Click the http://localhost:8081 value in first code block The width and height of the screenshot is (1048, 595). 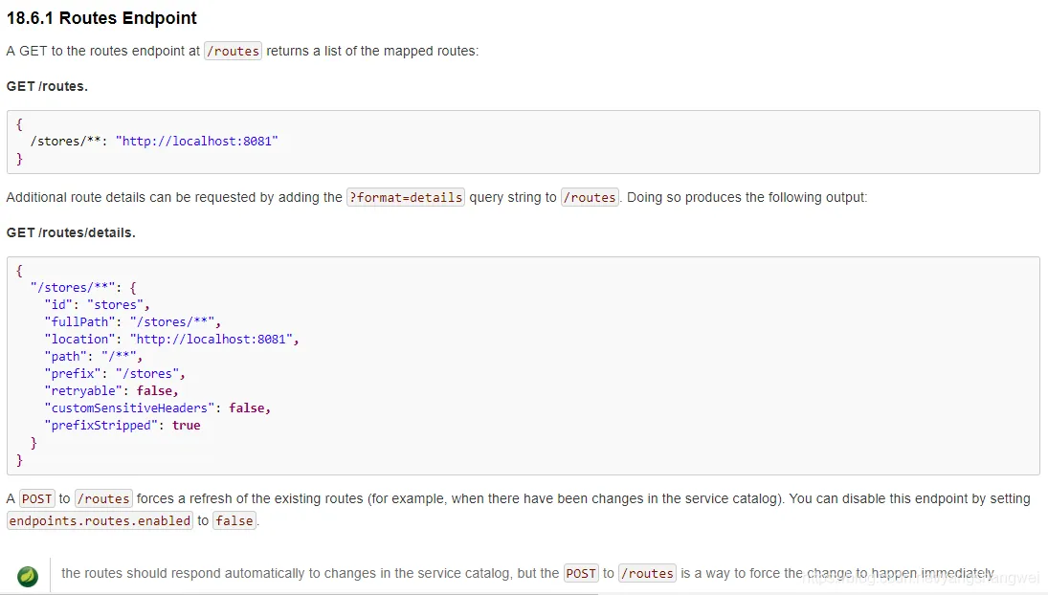point(196,141)
